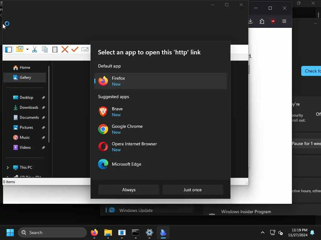Toggle the navigation pane layout icon
Viewport: 321px width, 240px height.
pyautogui.click(x=8, y=49)
